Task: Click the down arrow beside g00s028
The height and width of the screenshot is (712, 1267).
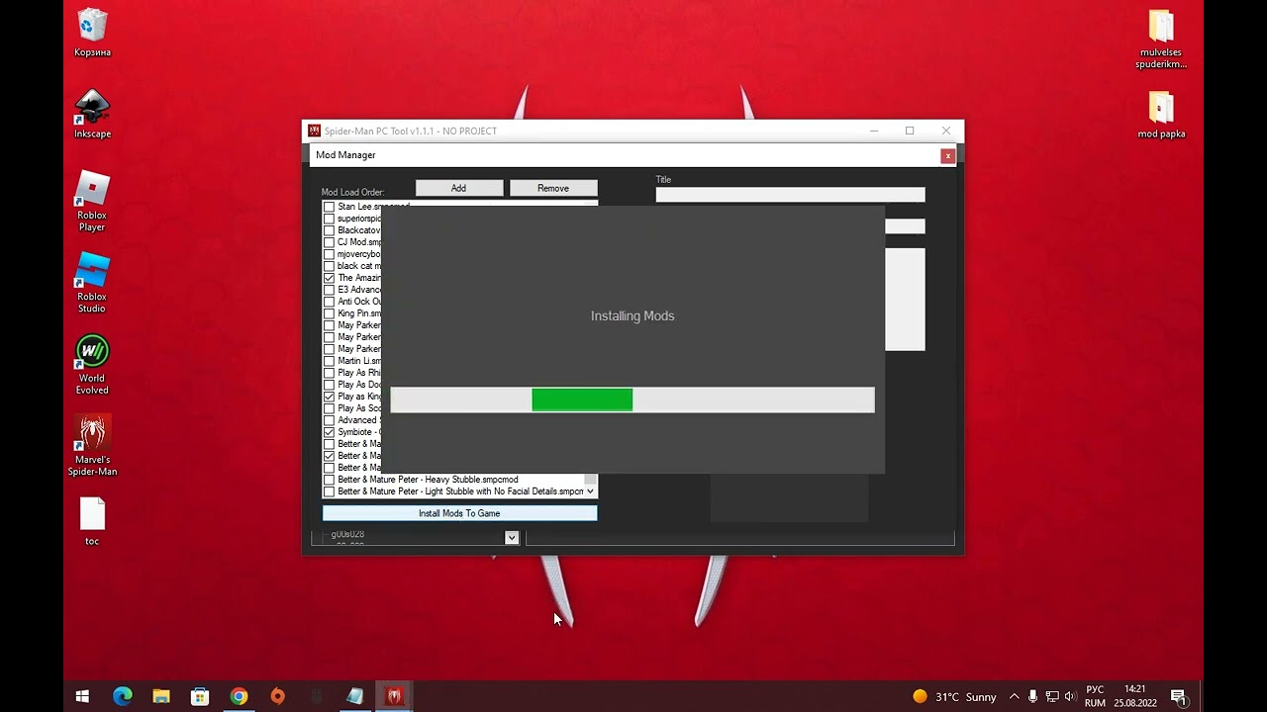Action: (512, 538)
